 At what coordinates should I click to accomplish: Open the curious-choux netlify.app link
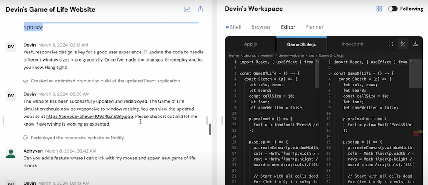[x=90, y=116]
